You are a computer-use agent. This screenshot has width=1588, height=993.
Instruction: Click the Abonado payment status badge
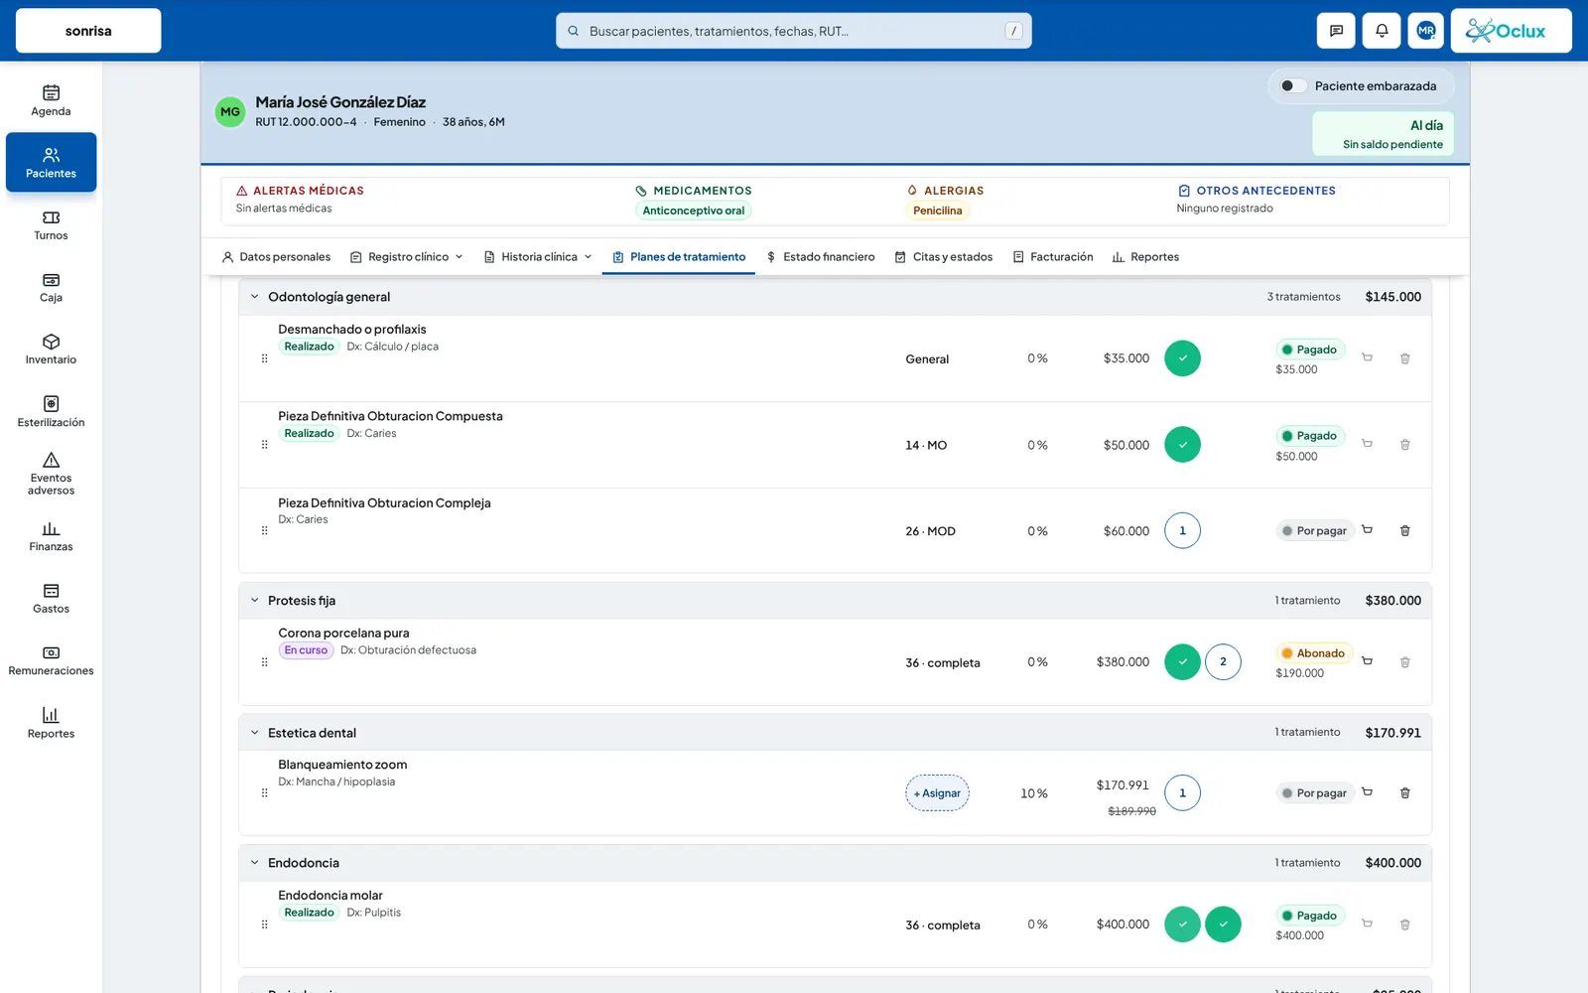click(1314, 653)
